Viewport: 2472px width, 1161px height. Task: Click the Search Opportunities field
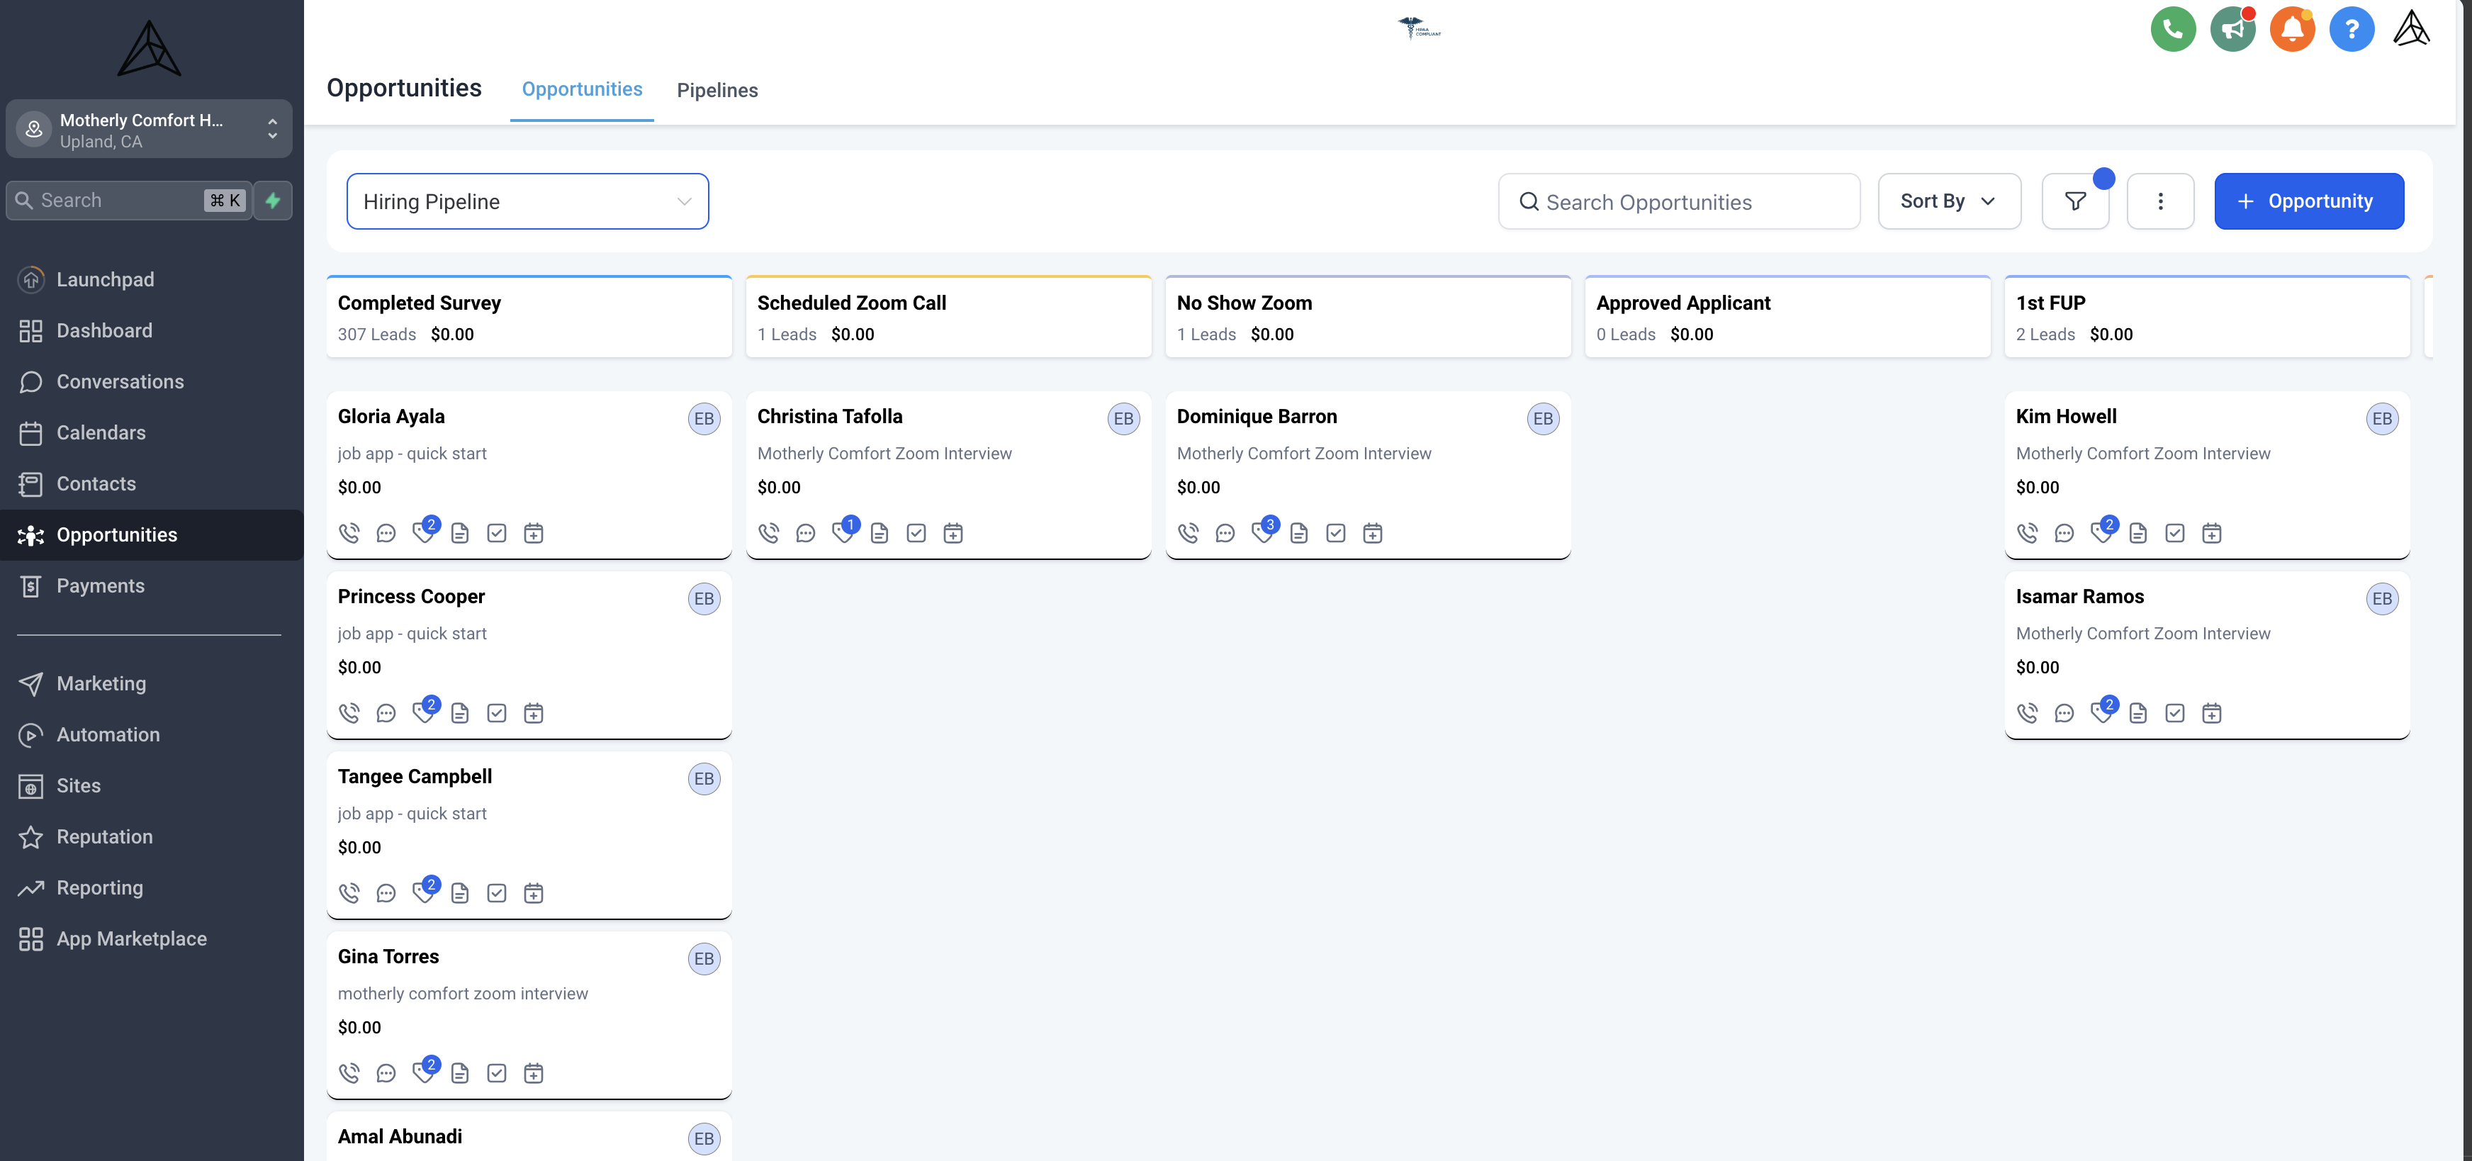click(1680, 201)
